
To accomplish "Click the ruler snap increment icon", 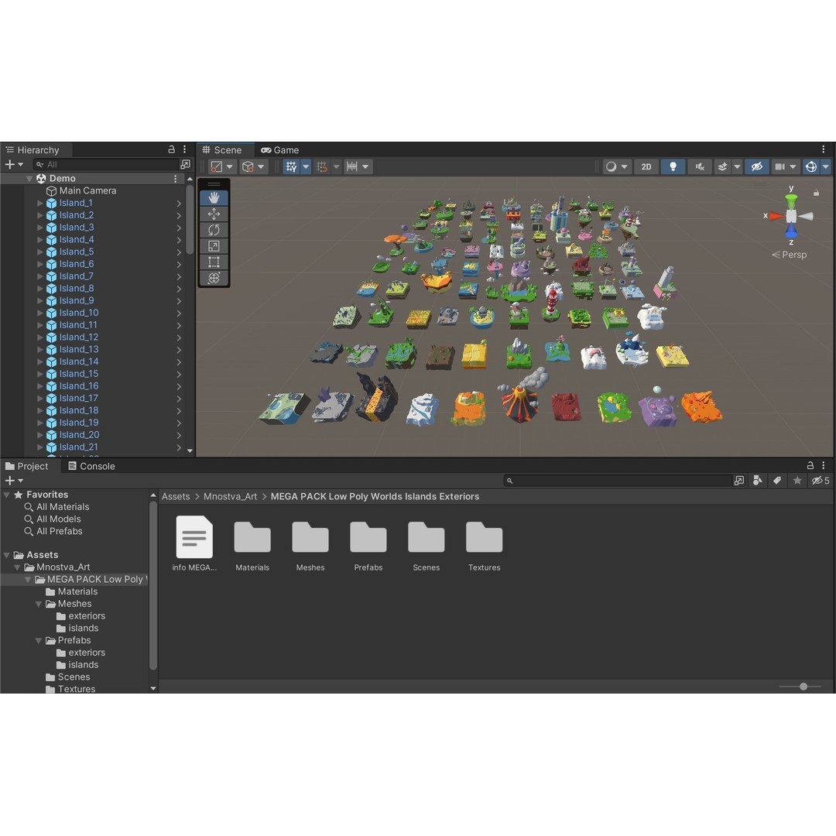I will click(352, 167).
